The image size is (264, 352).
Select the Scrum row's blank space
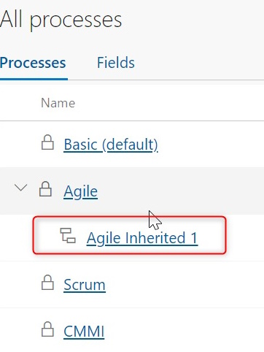point(185,284)
